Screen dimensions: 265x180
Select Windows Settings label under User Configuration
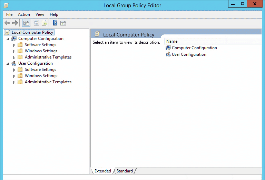click(41, 76)
